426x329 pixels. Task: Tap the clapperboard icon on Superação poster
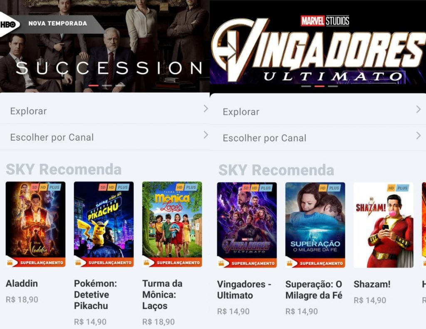point(290,263)
